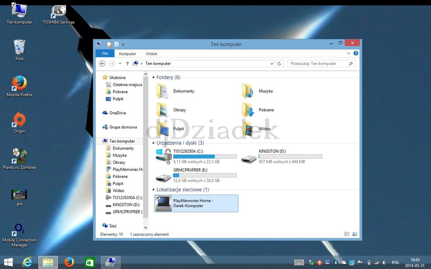Open the address bar history dropdown

(x=272, y=64)
